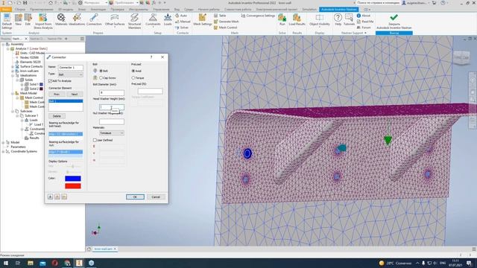Open File Explorer from the taskbar
477x268 pixels.
click(x=31, y=263)
